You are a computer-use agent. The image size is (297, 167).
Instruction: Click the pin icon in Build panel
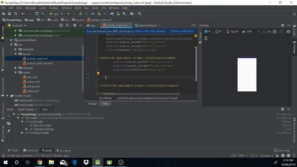tap(9, 131)
